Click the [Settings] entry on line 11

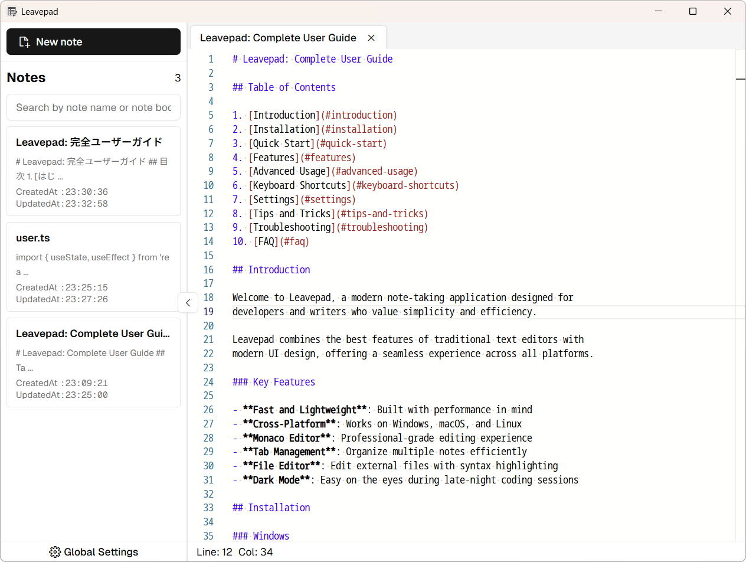pos(274,200)
